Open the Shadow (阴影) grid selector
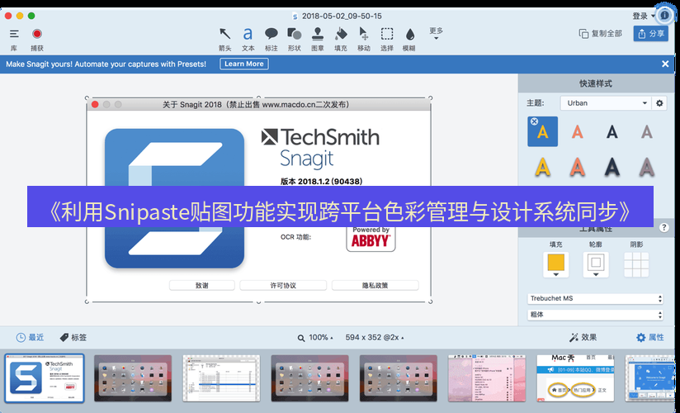The image size is (680, 413). pyautogui.click(x=636, y=264)
